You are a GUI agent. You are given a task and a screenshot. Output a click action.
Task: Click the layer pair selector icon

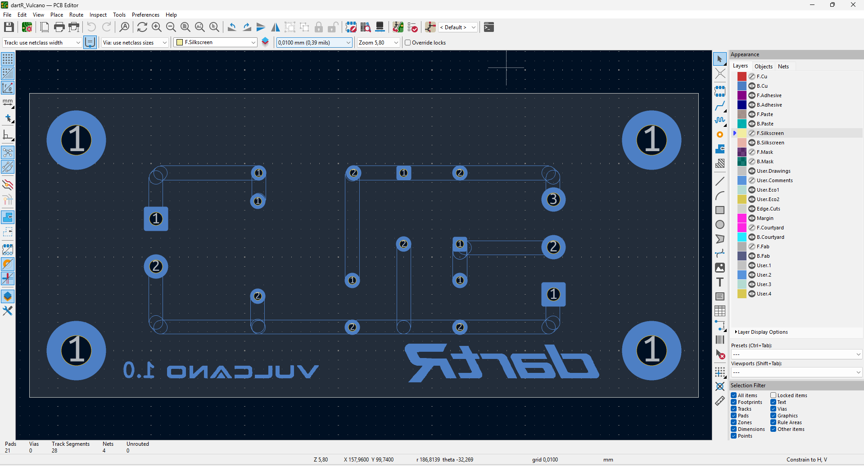pyautogui.click(x=265, y=42)
